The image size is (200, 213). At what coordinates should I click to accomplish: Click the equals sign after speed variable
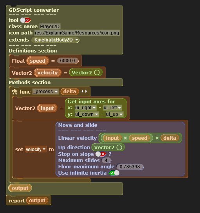(53, 61)
